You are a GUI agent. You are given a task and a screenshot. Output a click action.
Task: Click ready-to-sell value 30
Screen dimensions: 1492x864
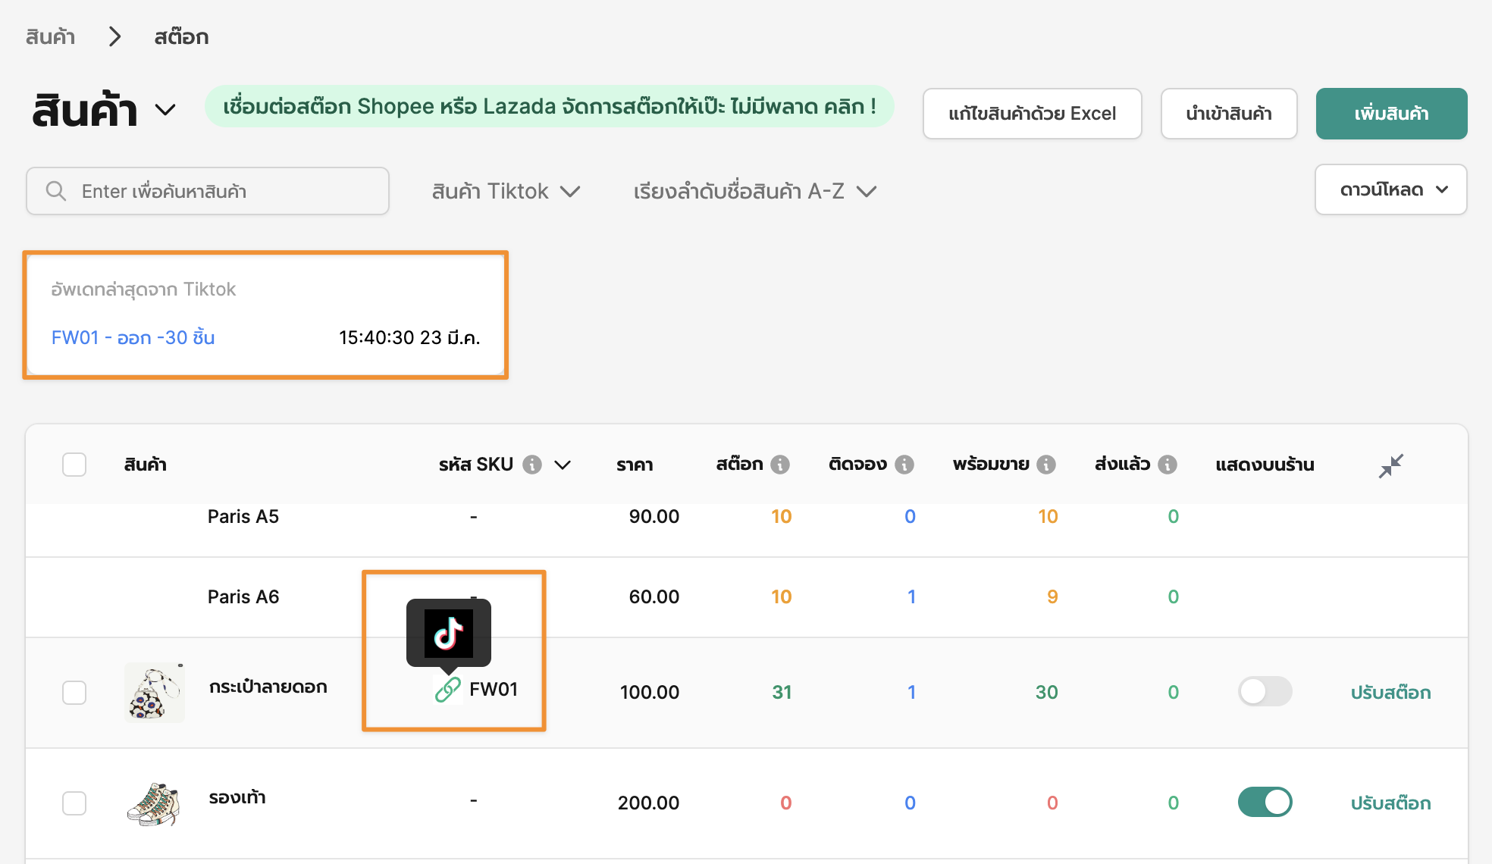coord(1047,692)
